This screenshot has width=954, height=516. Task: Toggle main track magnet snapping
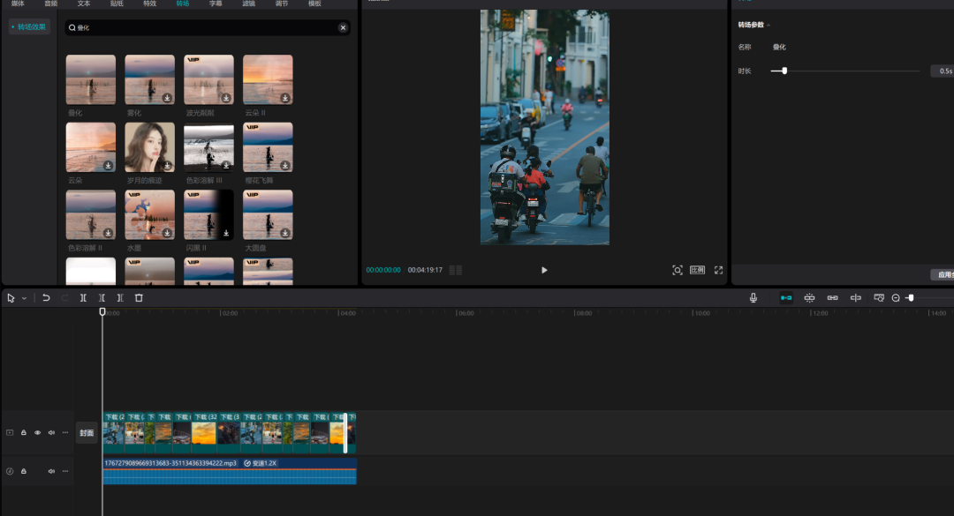pos(786,298)
